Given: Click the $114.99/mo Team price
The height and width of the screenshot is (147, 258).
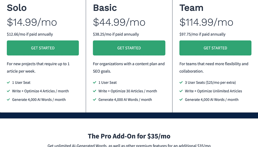Looking at the screenshot, I should coord(206,22).
